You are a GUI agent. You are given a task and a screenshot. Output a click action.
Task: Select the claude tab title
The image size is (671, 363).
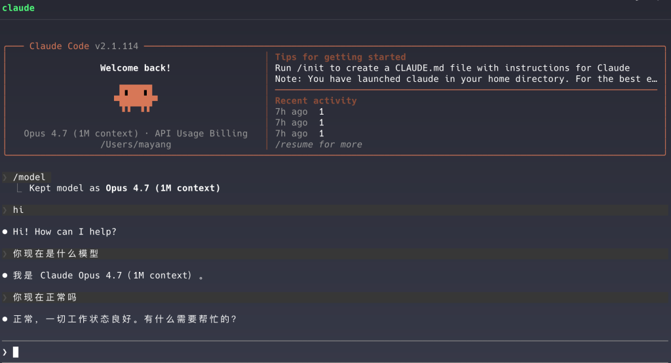coord(18,8)
